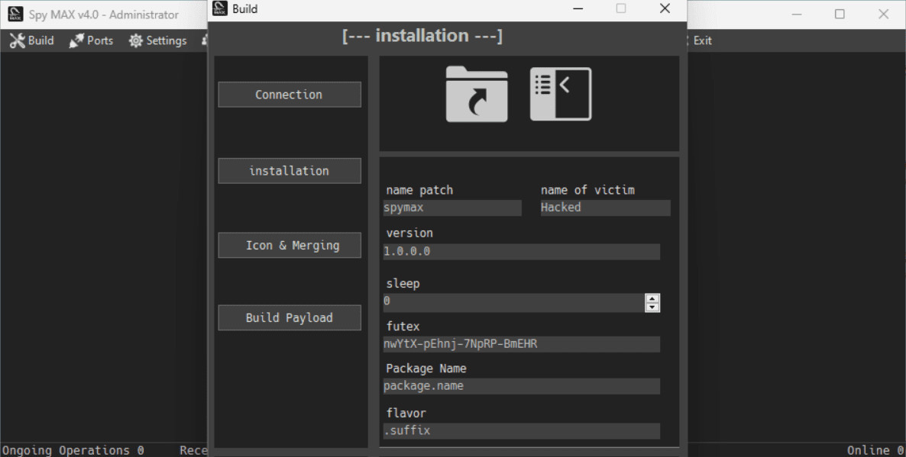Select the installation section button
This screenshot has height=457, width=906.
tap(290, 171)
